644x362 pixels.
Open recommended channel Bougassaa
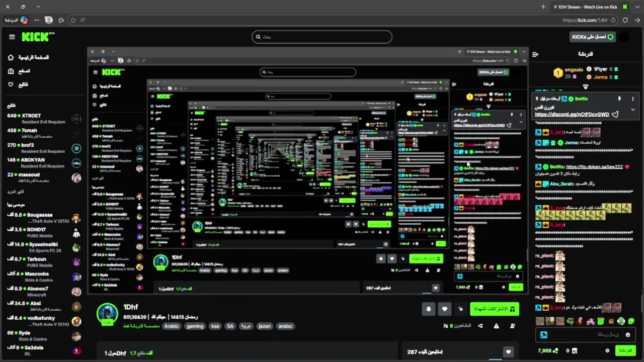tap(44, 218)
